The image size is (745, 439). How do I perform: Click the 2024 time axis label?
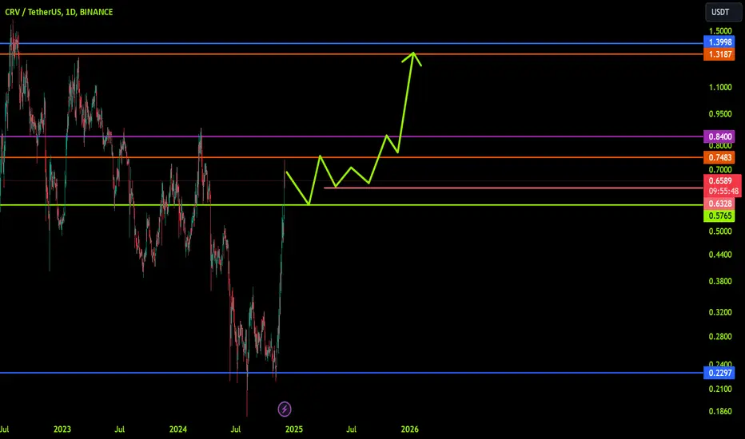178,429
